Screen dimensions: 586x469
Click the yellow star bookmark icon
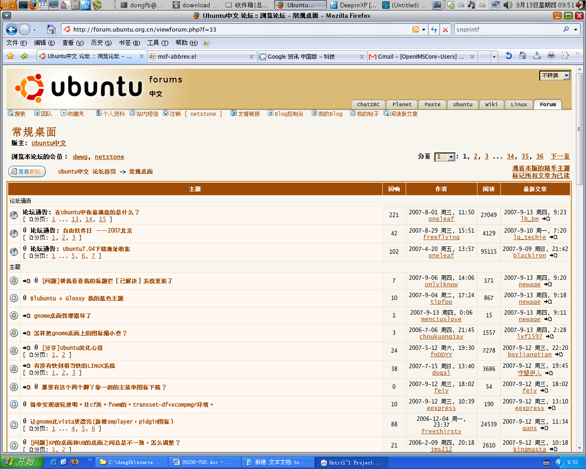tap(11, 56)
